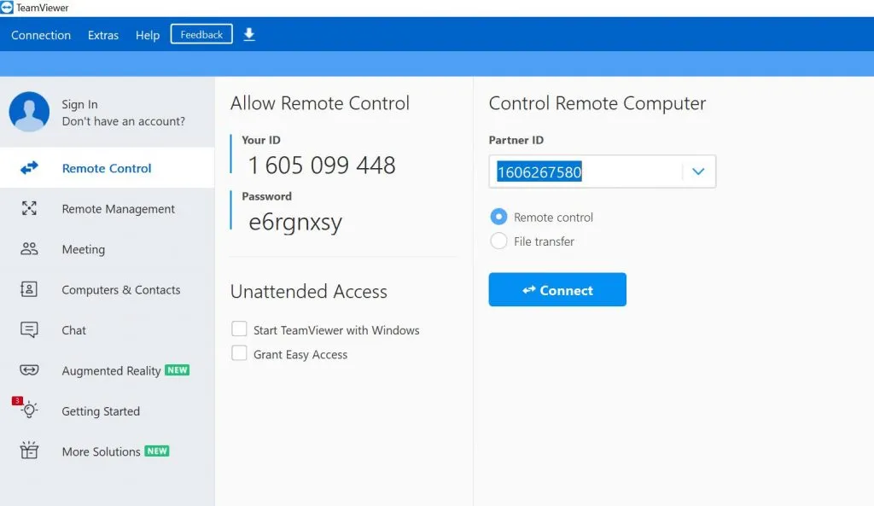The width and height of the screenshot is (874, 506).
Task: Click the Chat speech bubble icon
Action: pos(29,330)
